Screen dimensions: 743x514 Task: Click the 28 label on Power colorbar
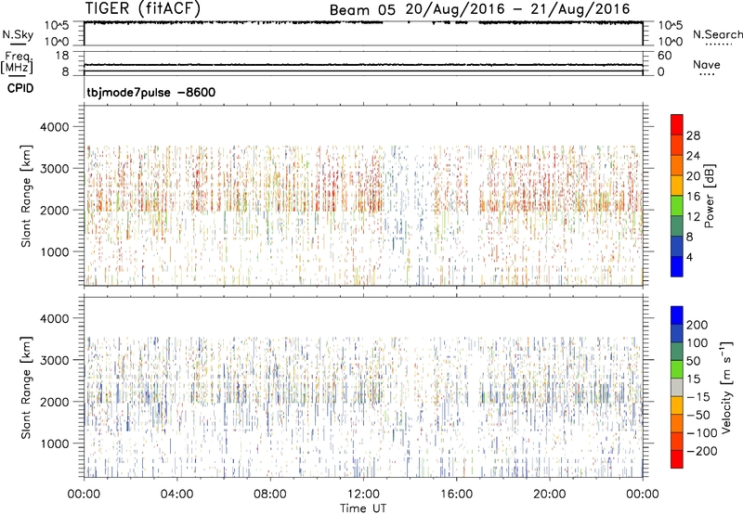coord(693,135)
